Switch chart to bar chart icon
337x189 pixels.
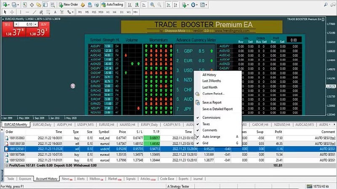tap(130, 5)
